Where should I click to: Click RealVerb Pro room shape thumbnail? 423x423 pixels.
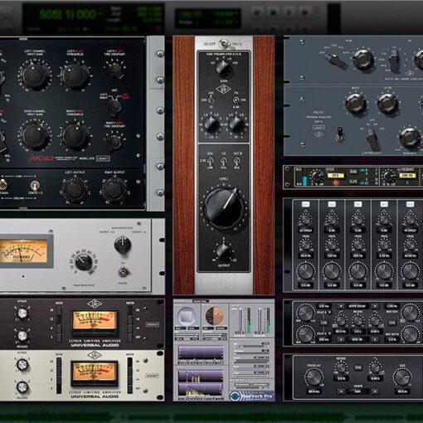(187, 315)
